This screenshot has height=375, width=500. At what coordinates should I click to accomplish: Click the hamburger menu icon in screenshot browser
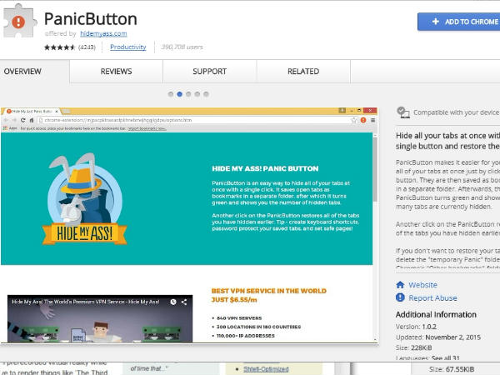pyautogui.click(x=372, y=120)
